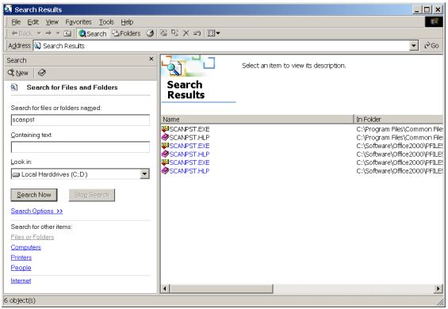Select the last SCANPST.EXE result
Screen dimensions: 448x309
click(190, 162)
